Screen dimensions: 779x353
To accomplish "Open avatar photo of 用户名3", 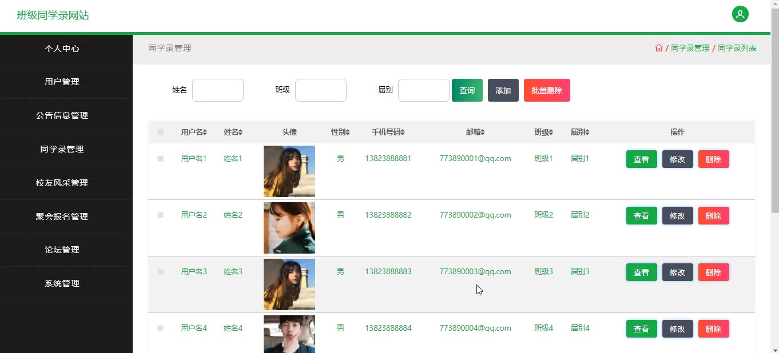I will coord(289,284).
